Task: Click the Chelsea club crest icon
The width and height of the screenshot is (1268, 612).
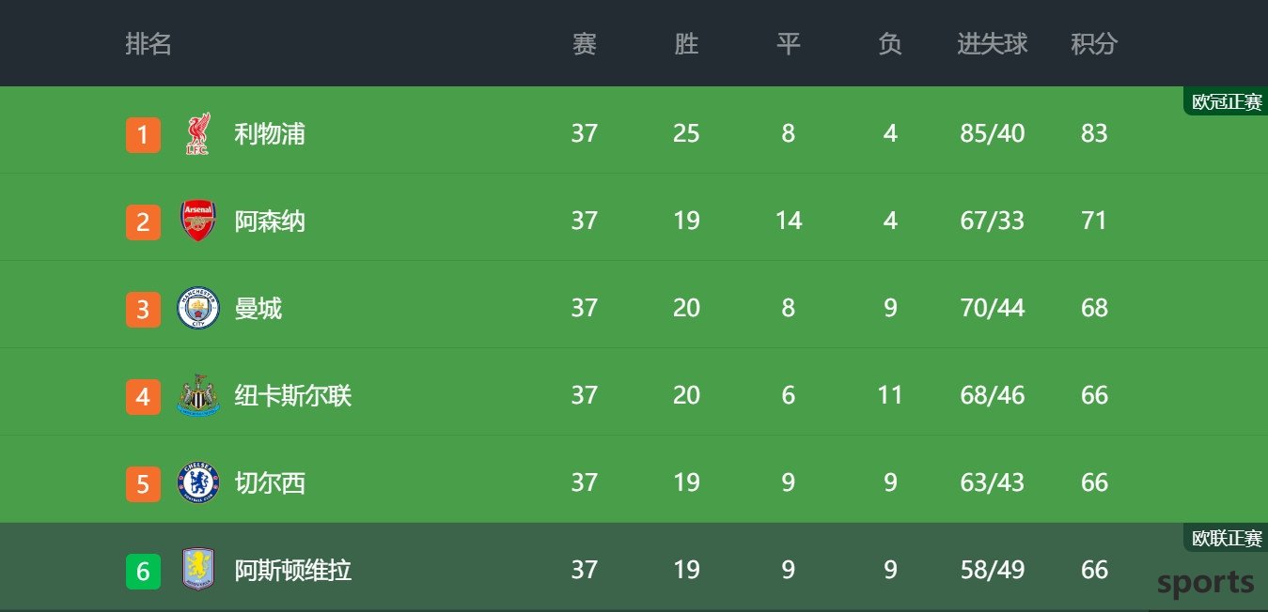Action: click(x=198, y=482)
